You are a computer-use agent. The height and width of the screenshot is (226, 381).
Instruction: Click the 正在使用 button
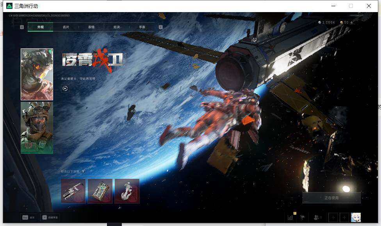(331, 198)
